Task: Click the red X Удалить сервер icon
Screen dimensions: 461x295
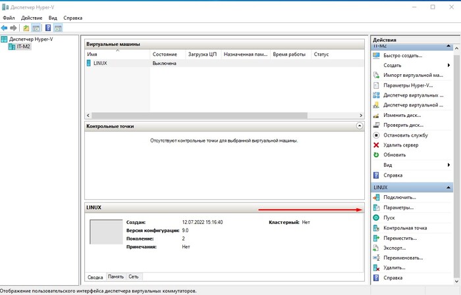Action: (x=376, y=145)
